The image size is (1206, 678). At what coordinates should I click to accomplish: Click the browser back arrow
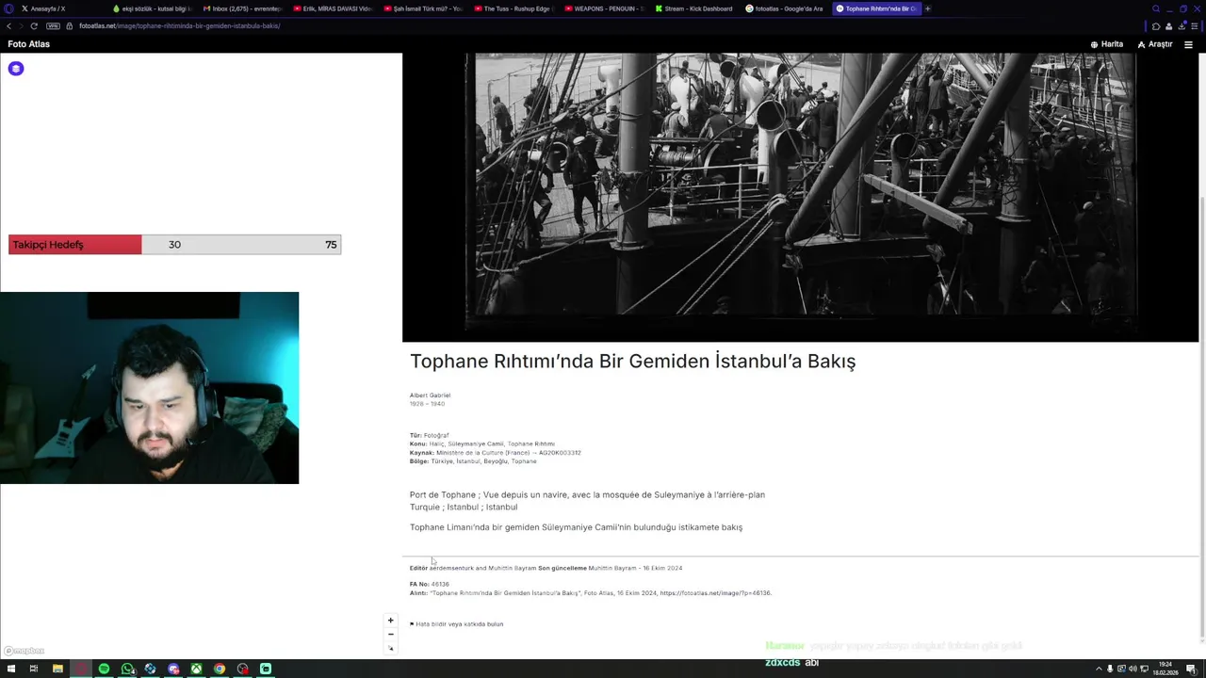[x=8, y=26]
